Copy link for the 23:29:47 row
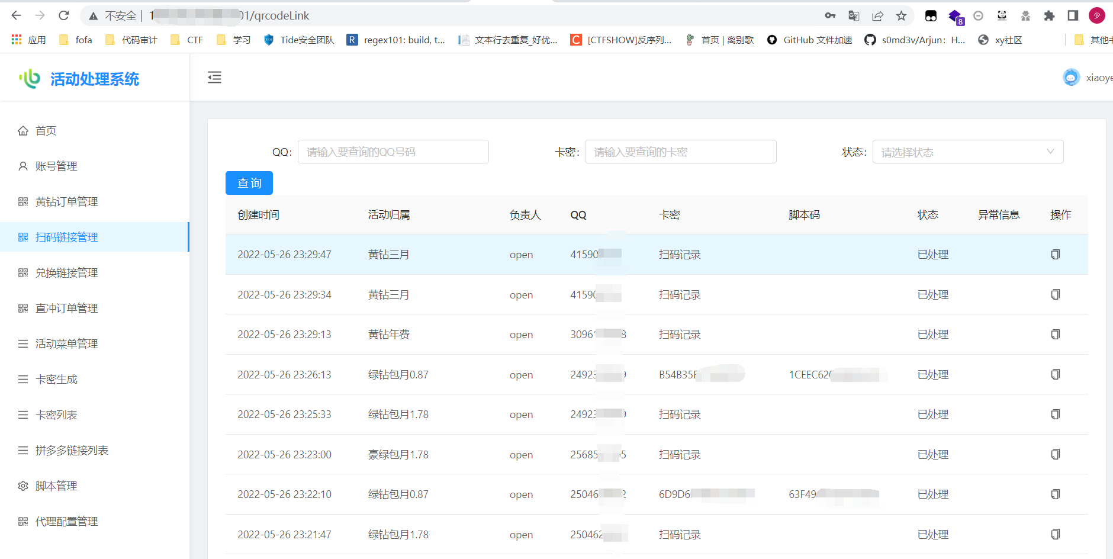The image size is (1113, 559). coord(1055,255)
